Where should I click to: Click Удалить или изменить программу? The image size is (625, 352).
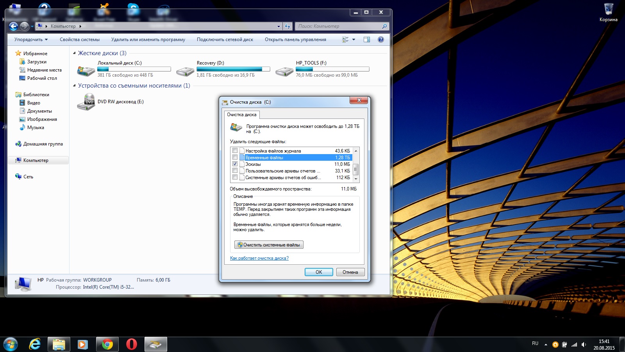[148, 40]
